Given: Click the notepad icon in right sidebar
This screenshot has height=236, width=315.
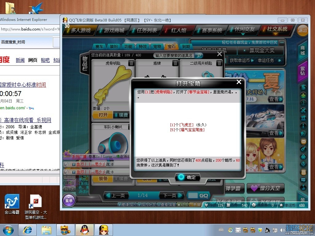Looking at the screenshot, I should coord(303,172).
